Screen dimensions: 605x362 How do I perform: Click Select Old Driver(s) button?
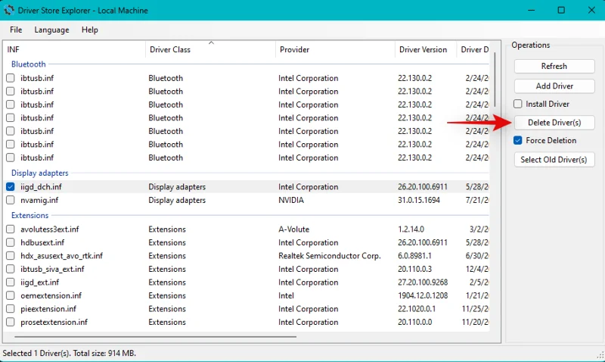pos(554,160)
